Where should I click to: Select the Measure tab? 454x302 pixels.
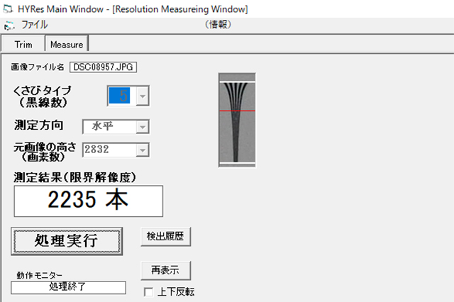67,45
